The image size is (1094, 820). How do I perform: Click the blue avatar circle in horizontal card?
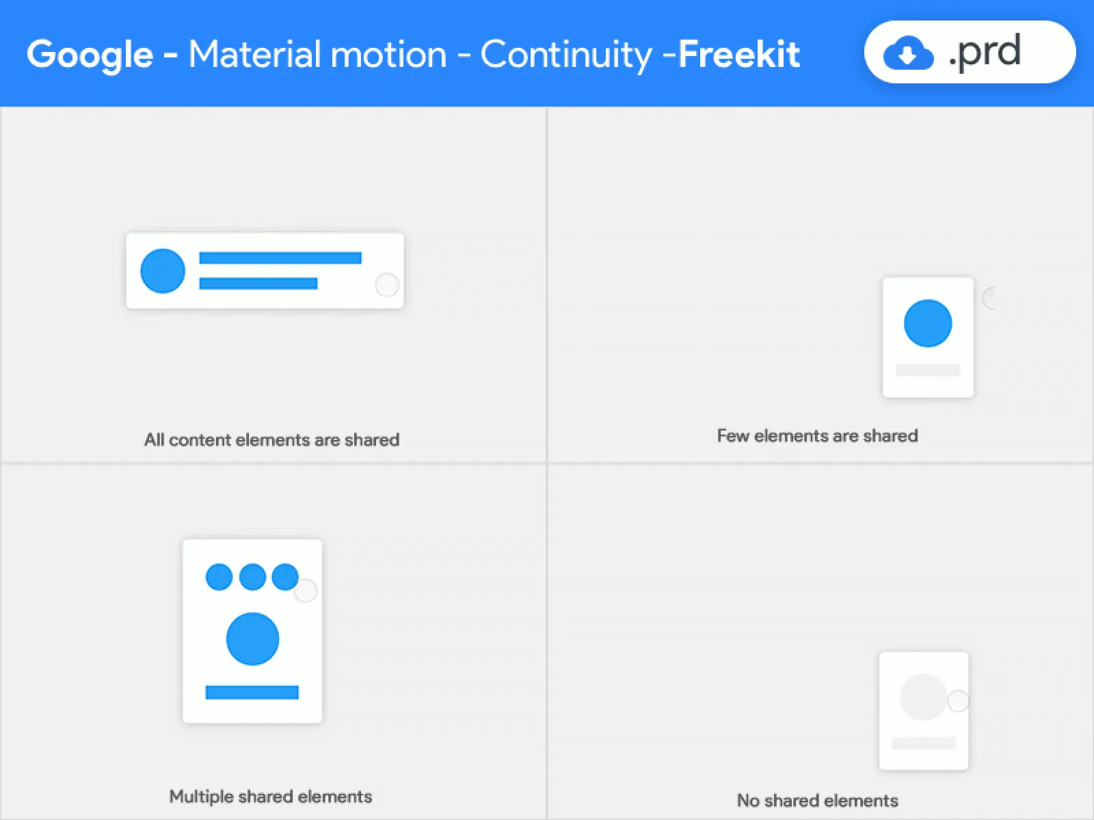pyautogui.click(x=163, y=271)
